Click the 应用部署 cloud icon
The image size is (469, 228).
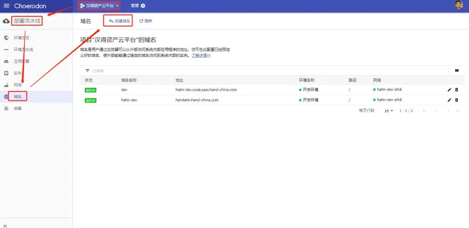point(6,61)
